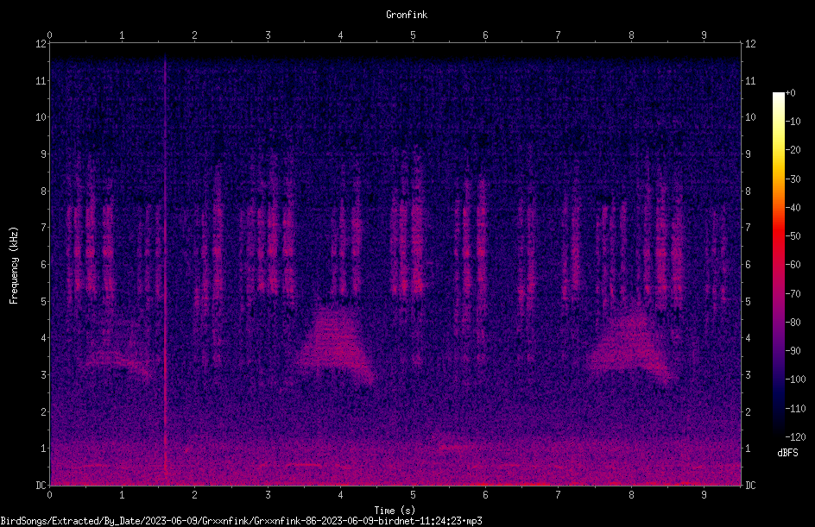The height and width of the screenshot is (527, 815).
Task: Click the 6 tick on the bottom time axis
Action: point(485,495)
